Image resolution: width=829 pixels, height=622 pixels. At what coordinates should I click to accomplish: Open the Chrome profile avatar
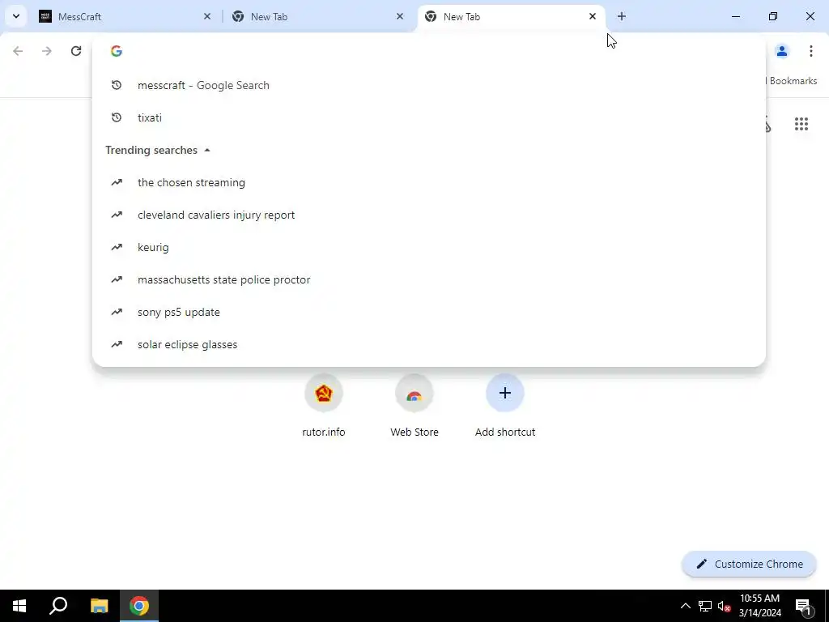tap(782, 51)
